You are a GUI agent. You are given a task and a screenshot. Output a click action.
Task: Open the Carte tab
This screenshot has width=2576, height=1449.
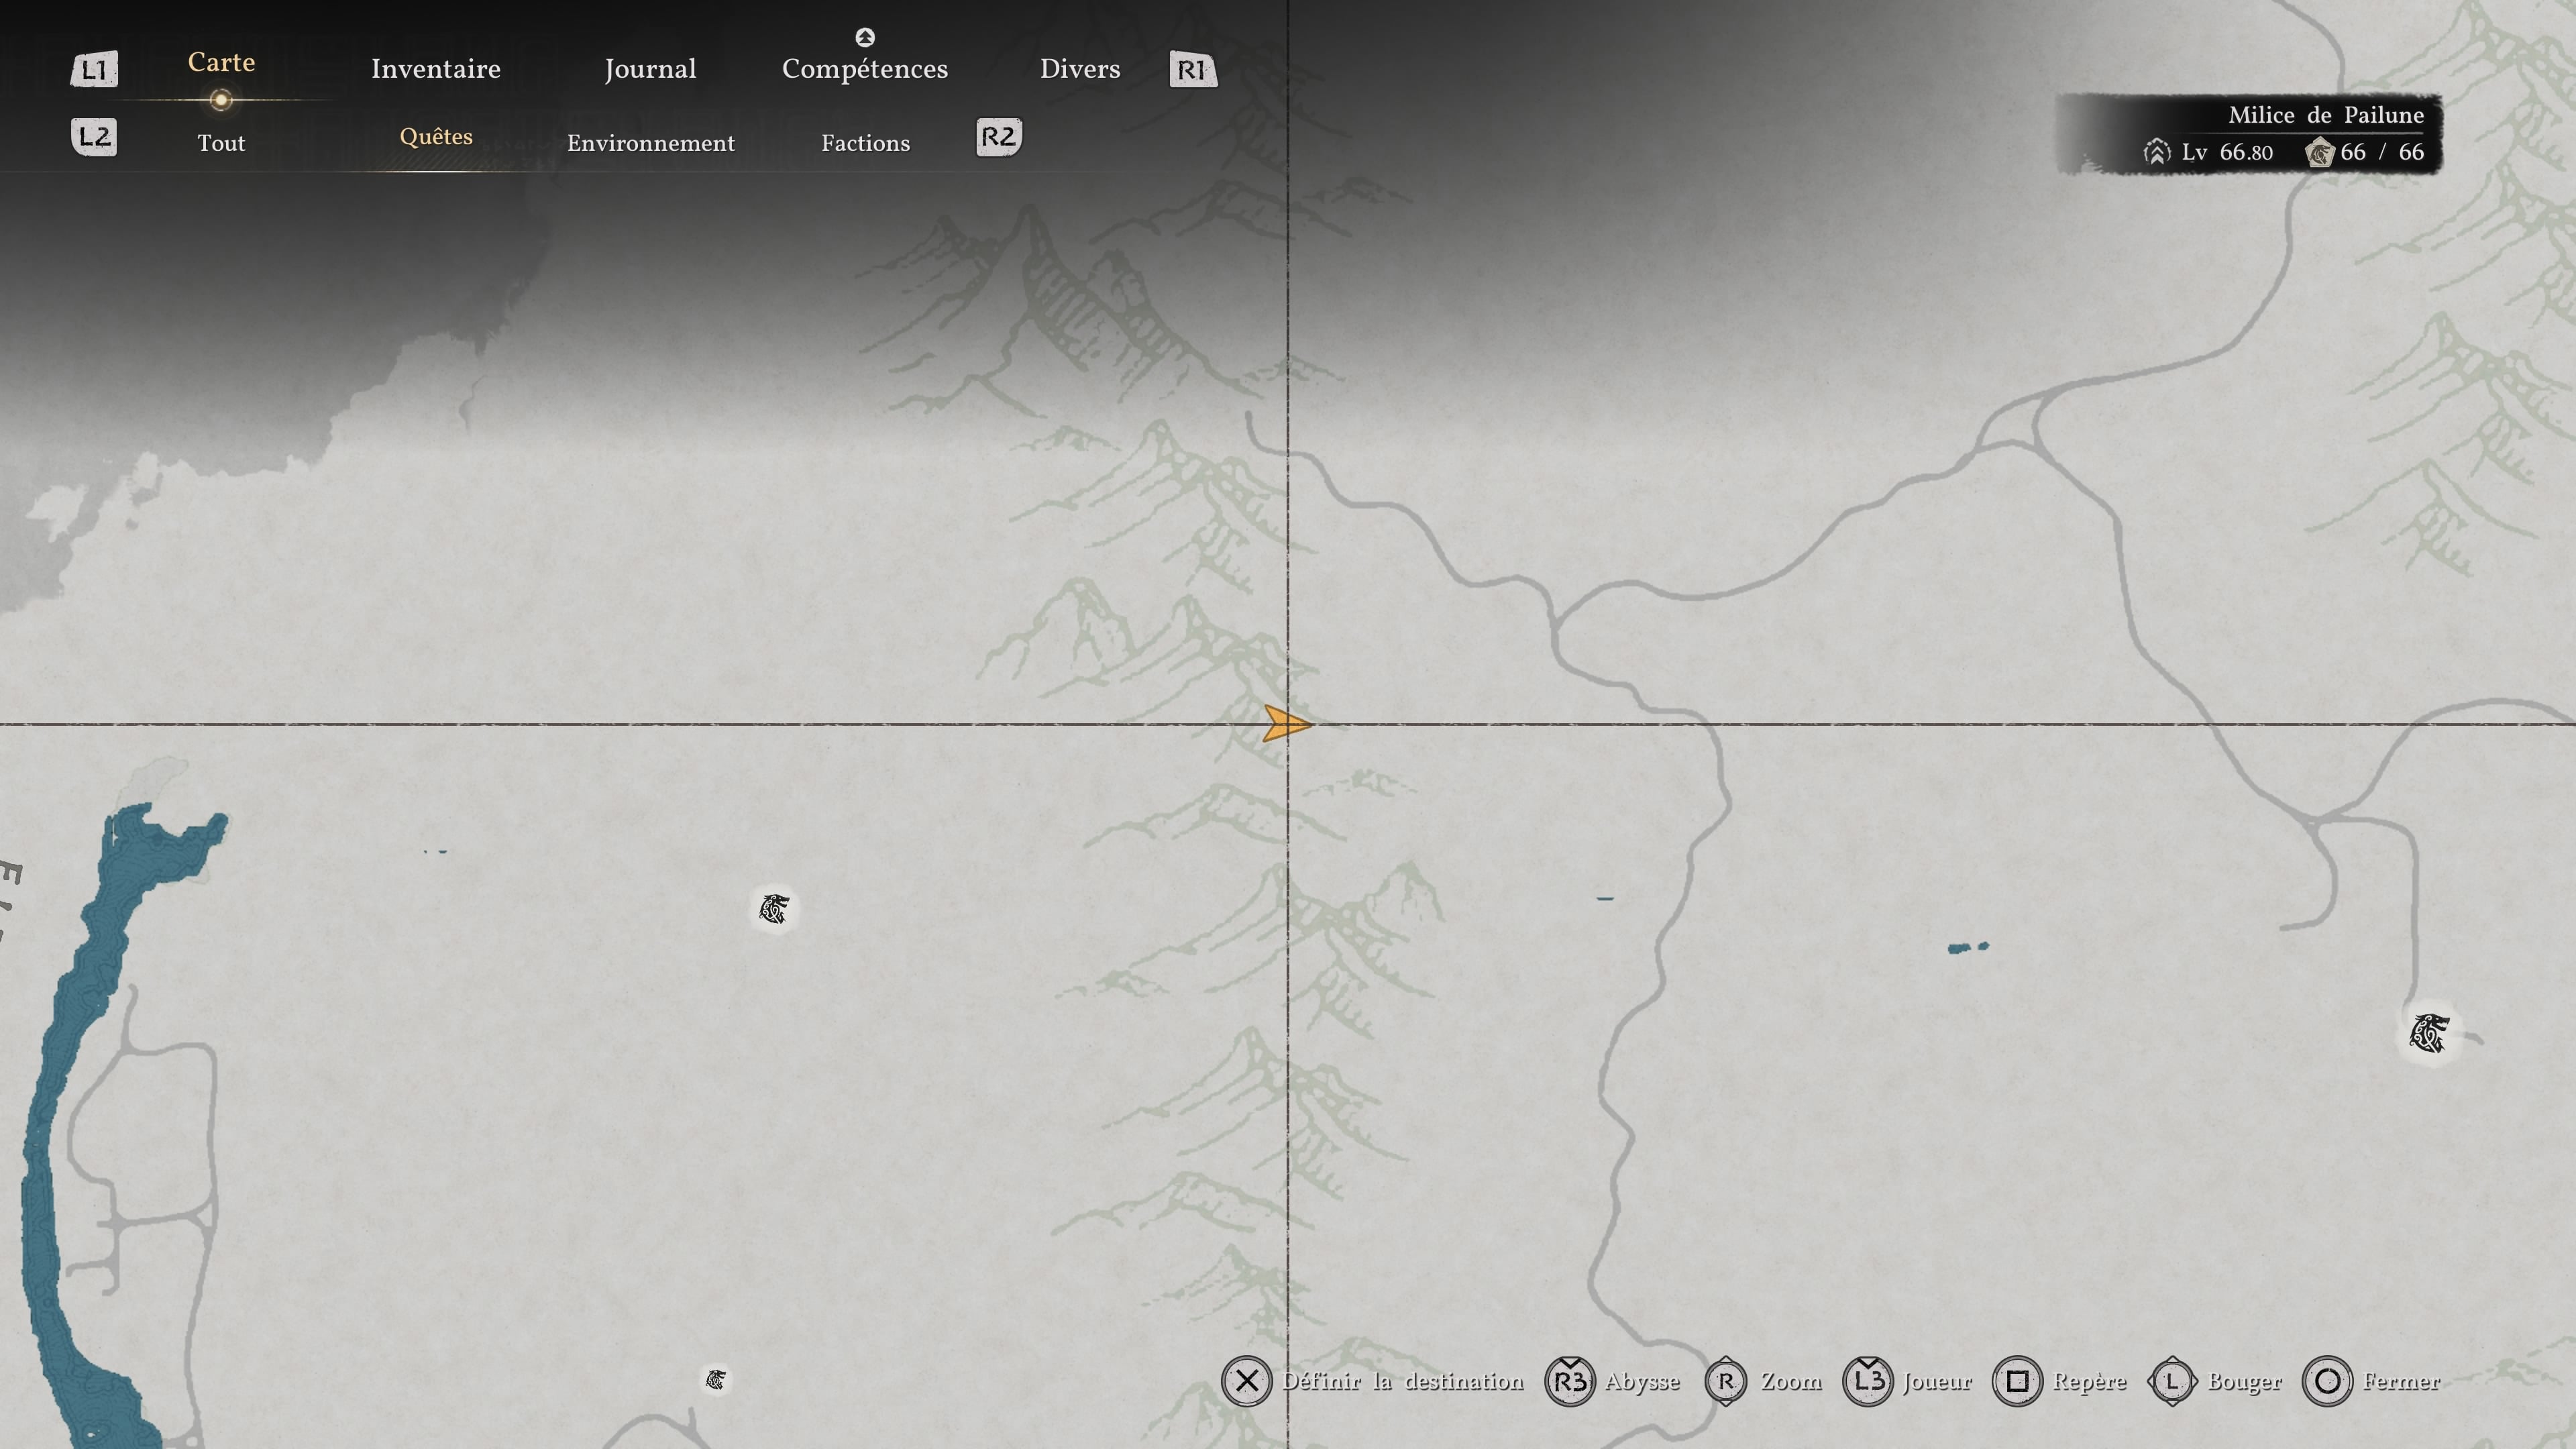coord(221,62)
